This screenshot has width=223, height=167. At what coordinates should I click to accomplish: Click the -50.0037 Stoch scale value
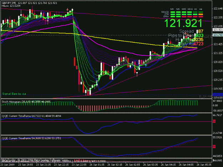click(217, 111)
